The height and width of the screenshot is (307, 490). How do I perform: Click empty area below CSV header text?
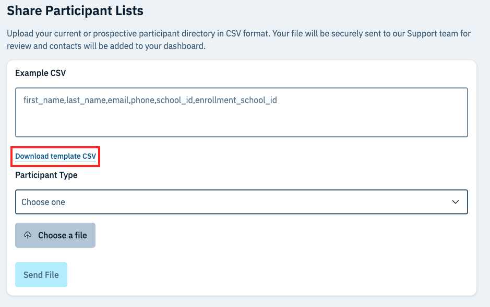(241, 123)
